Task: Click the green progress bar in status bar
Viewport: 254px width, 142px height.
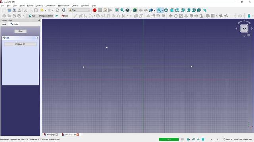Action: click(169, 139)
